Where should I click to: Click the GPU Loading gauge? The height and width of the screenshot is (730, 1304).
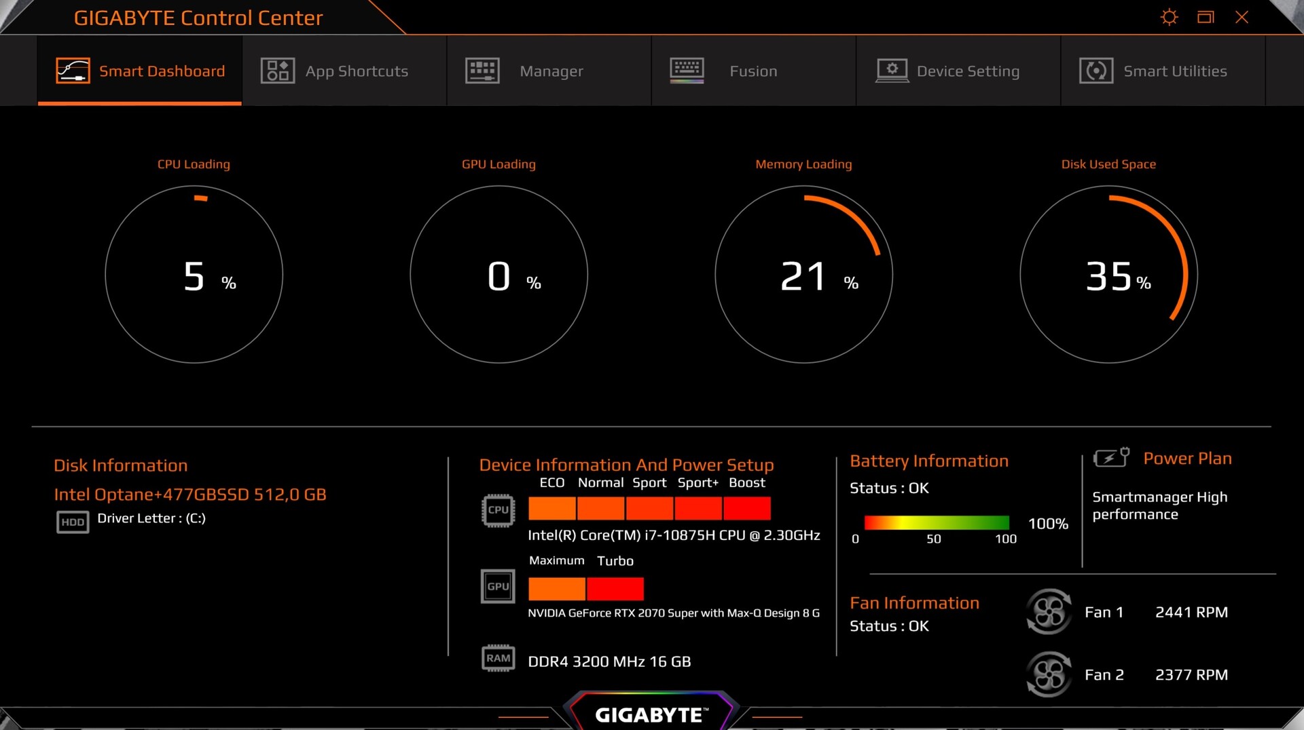[499, 275]
